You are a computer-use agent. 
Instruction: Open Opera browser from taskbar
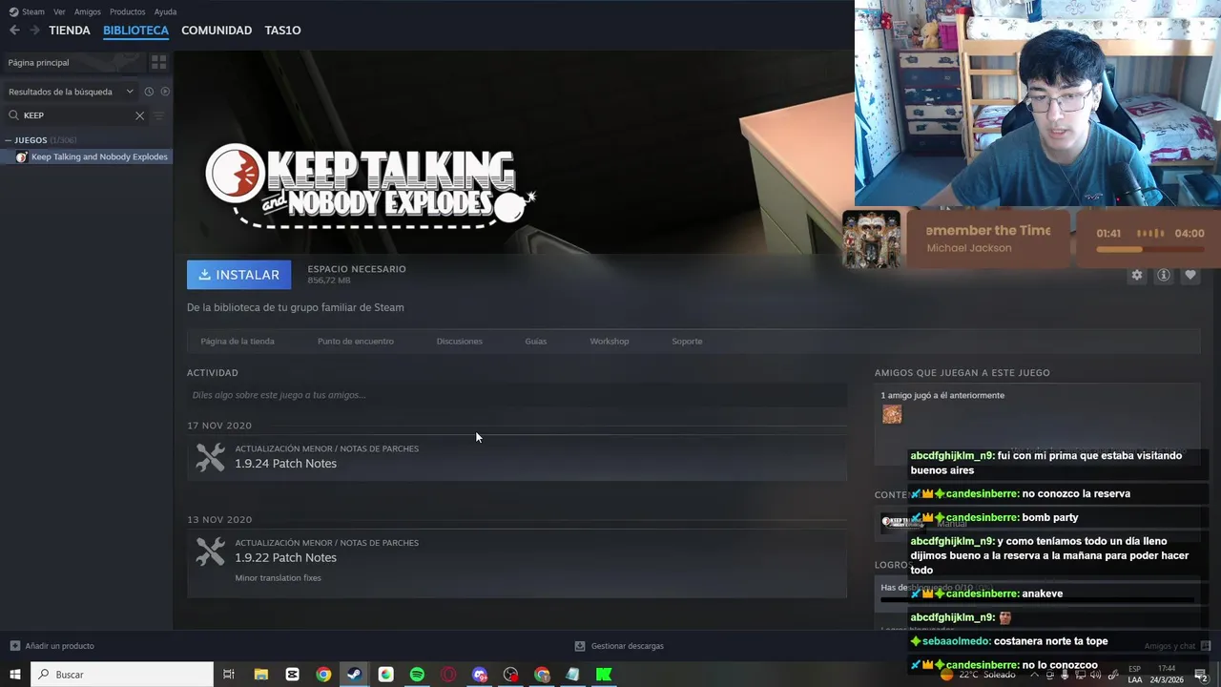[448, 675]
